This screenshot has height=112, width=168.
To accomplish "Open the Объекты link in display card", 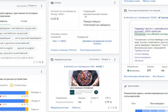I will click(x=76, y=108).
